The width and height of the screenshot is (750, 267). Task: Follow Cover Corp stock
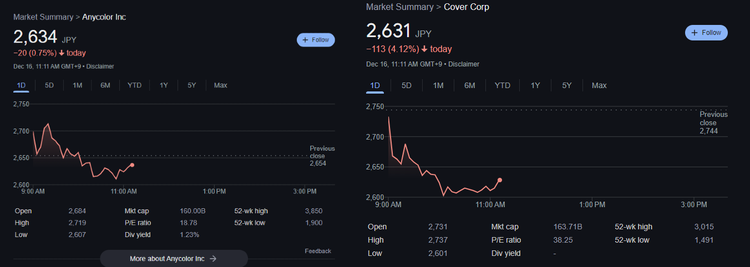click(706, 33)
